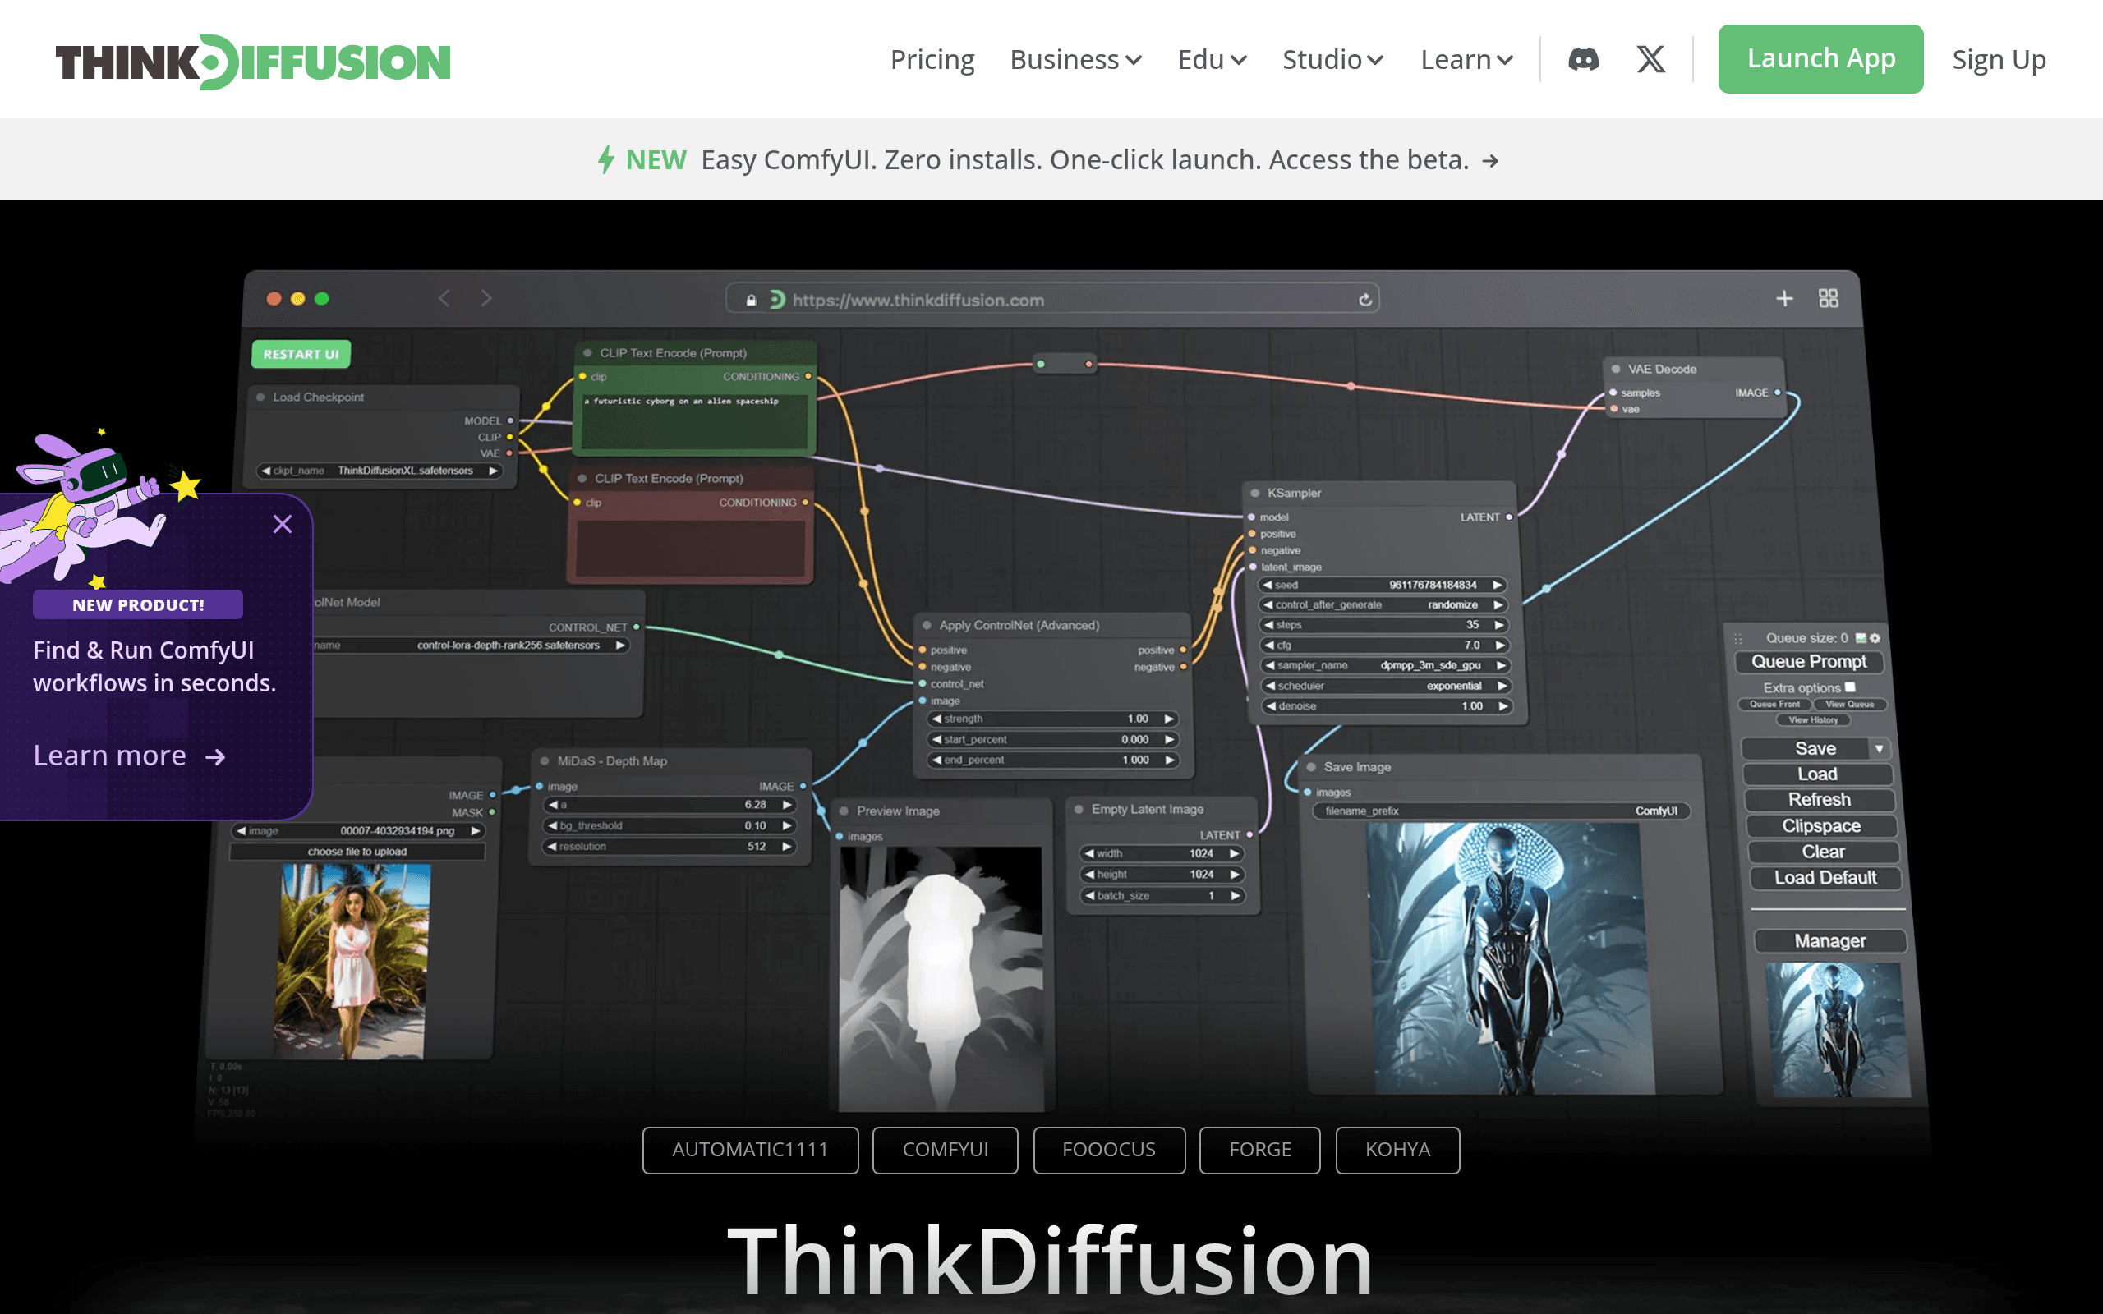Click the lock icon in mockup address bar
Screen dimensions: 2103x1314
point(751,301)
